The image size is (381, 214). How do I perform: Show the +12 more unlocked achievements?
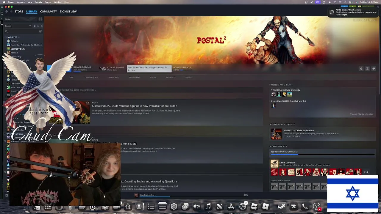pos(366,172)
